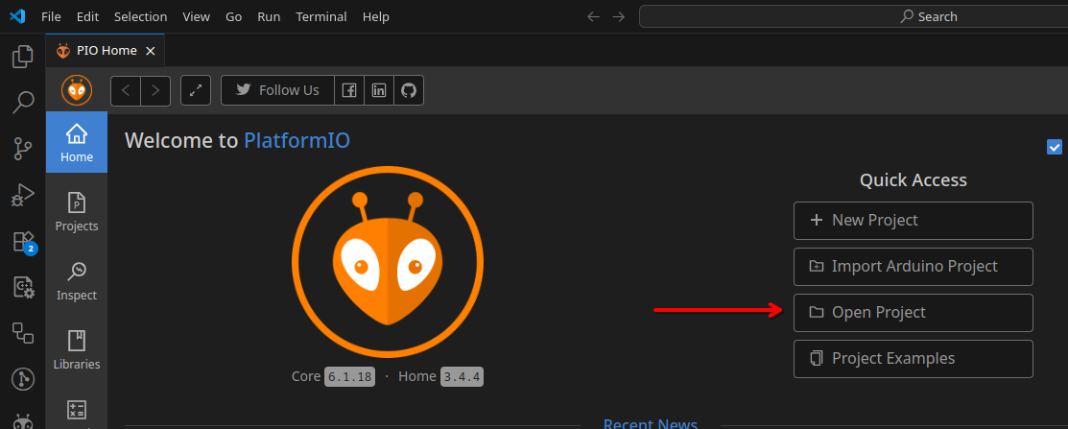This screenshot has height=429, width=1068.
Task: Go to PlatformIO Projects page
Action: (77, 212)
